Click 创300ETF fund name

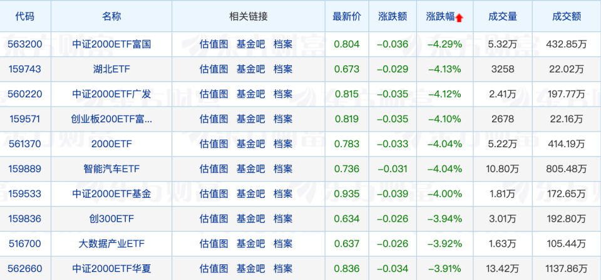pyautogui.click(x=111, y=219)
